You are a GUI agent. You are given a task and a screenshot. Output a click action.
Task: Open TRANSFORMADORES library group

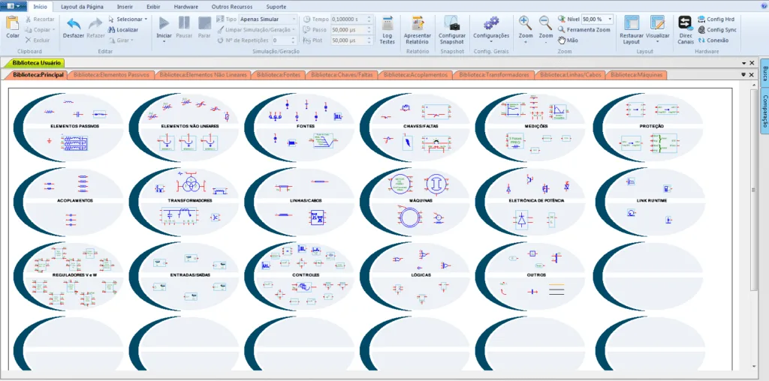pyautogui.click(x=182, y=202)
